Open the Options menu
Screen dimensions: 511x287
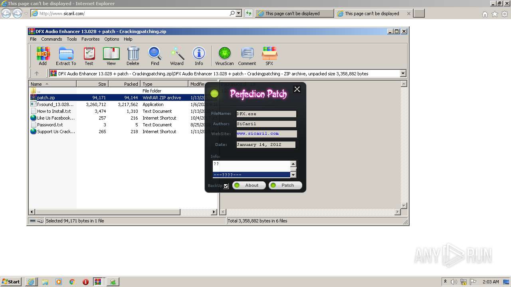[x=112, y=39]
